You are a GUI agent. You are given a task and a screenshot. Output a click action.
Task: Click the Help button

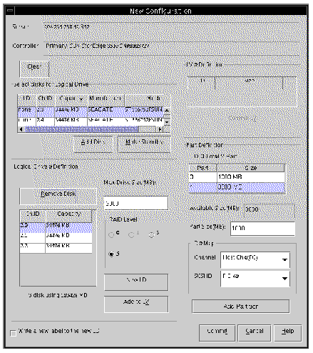pyautogui.click(x=288, y=333)
